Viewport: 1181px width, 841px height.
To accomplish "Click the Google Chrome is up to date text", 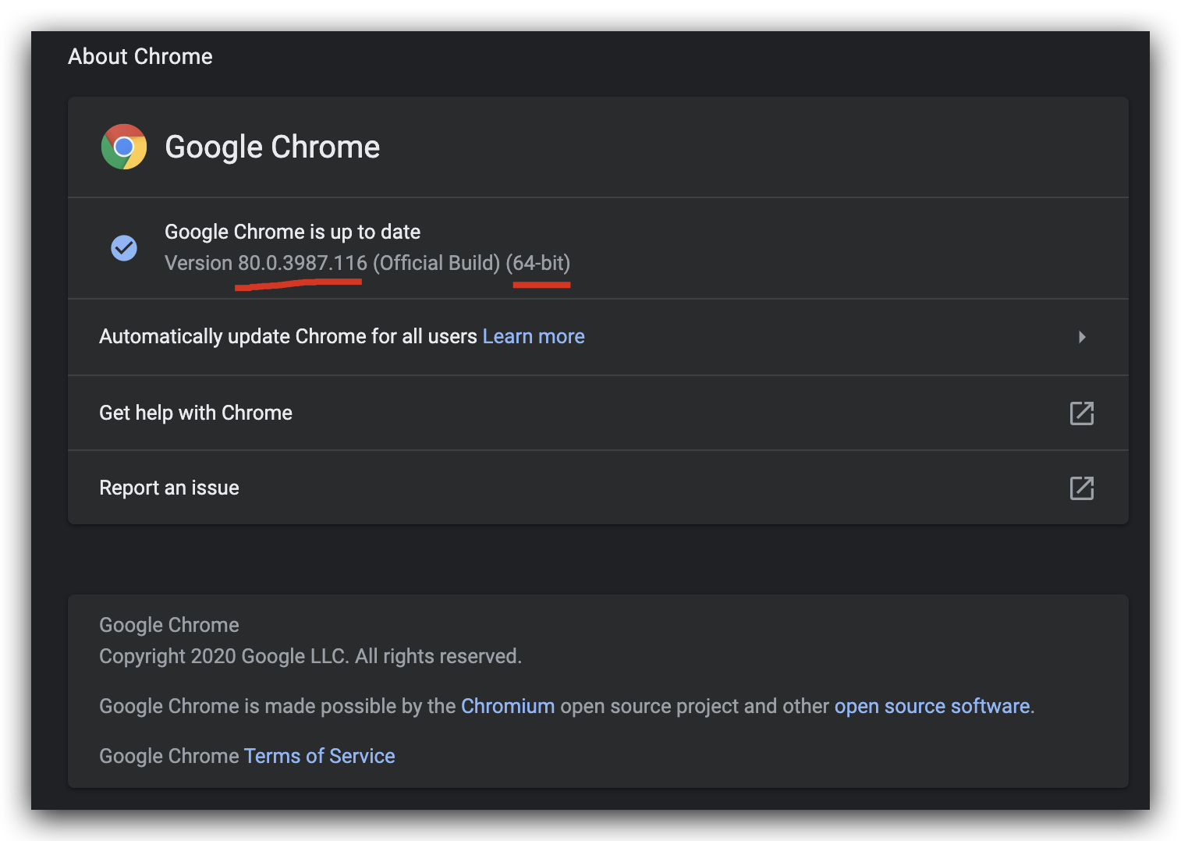I will pyautogui.click(x=293, y=232).
